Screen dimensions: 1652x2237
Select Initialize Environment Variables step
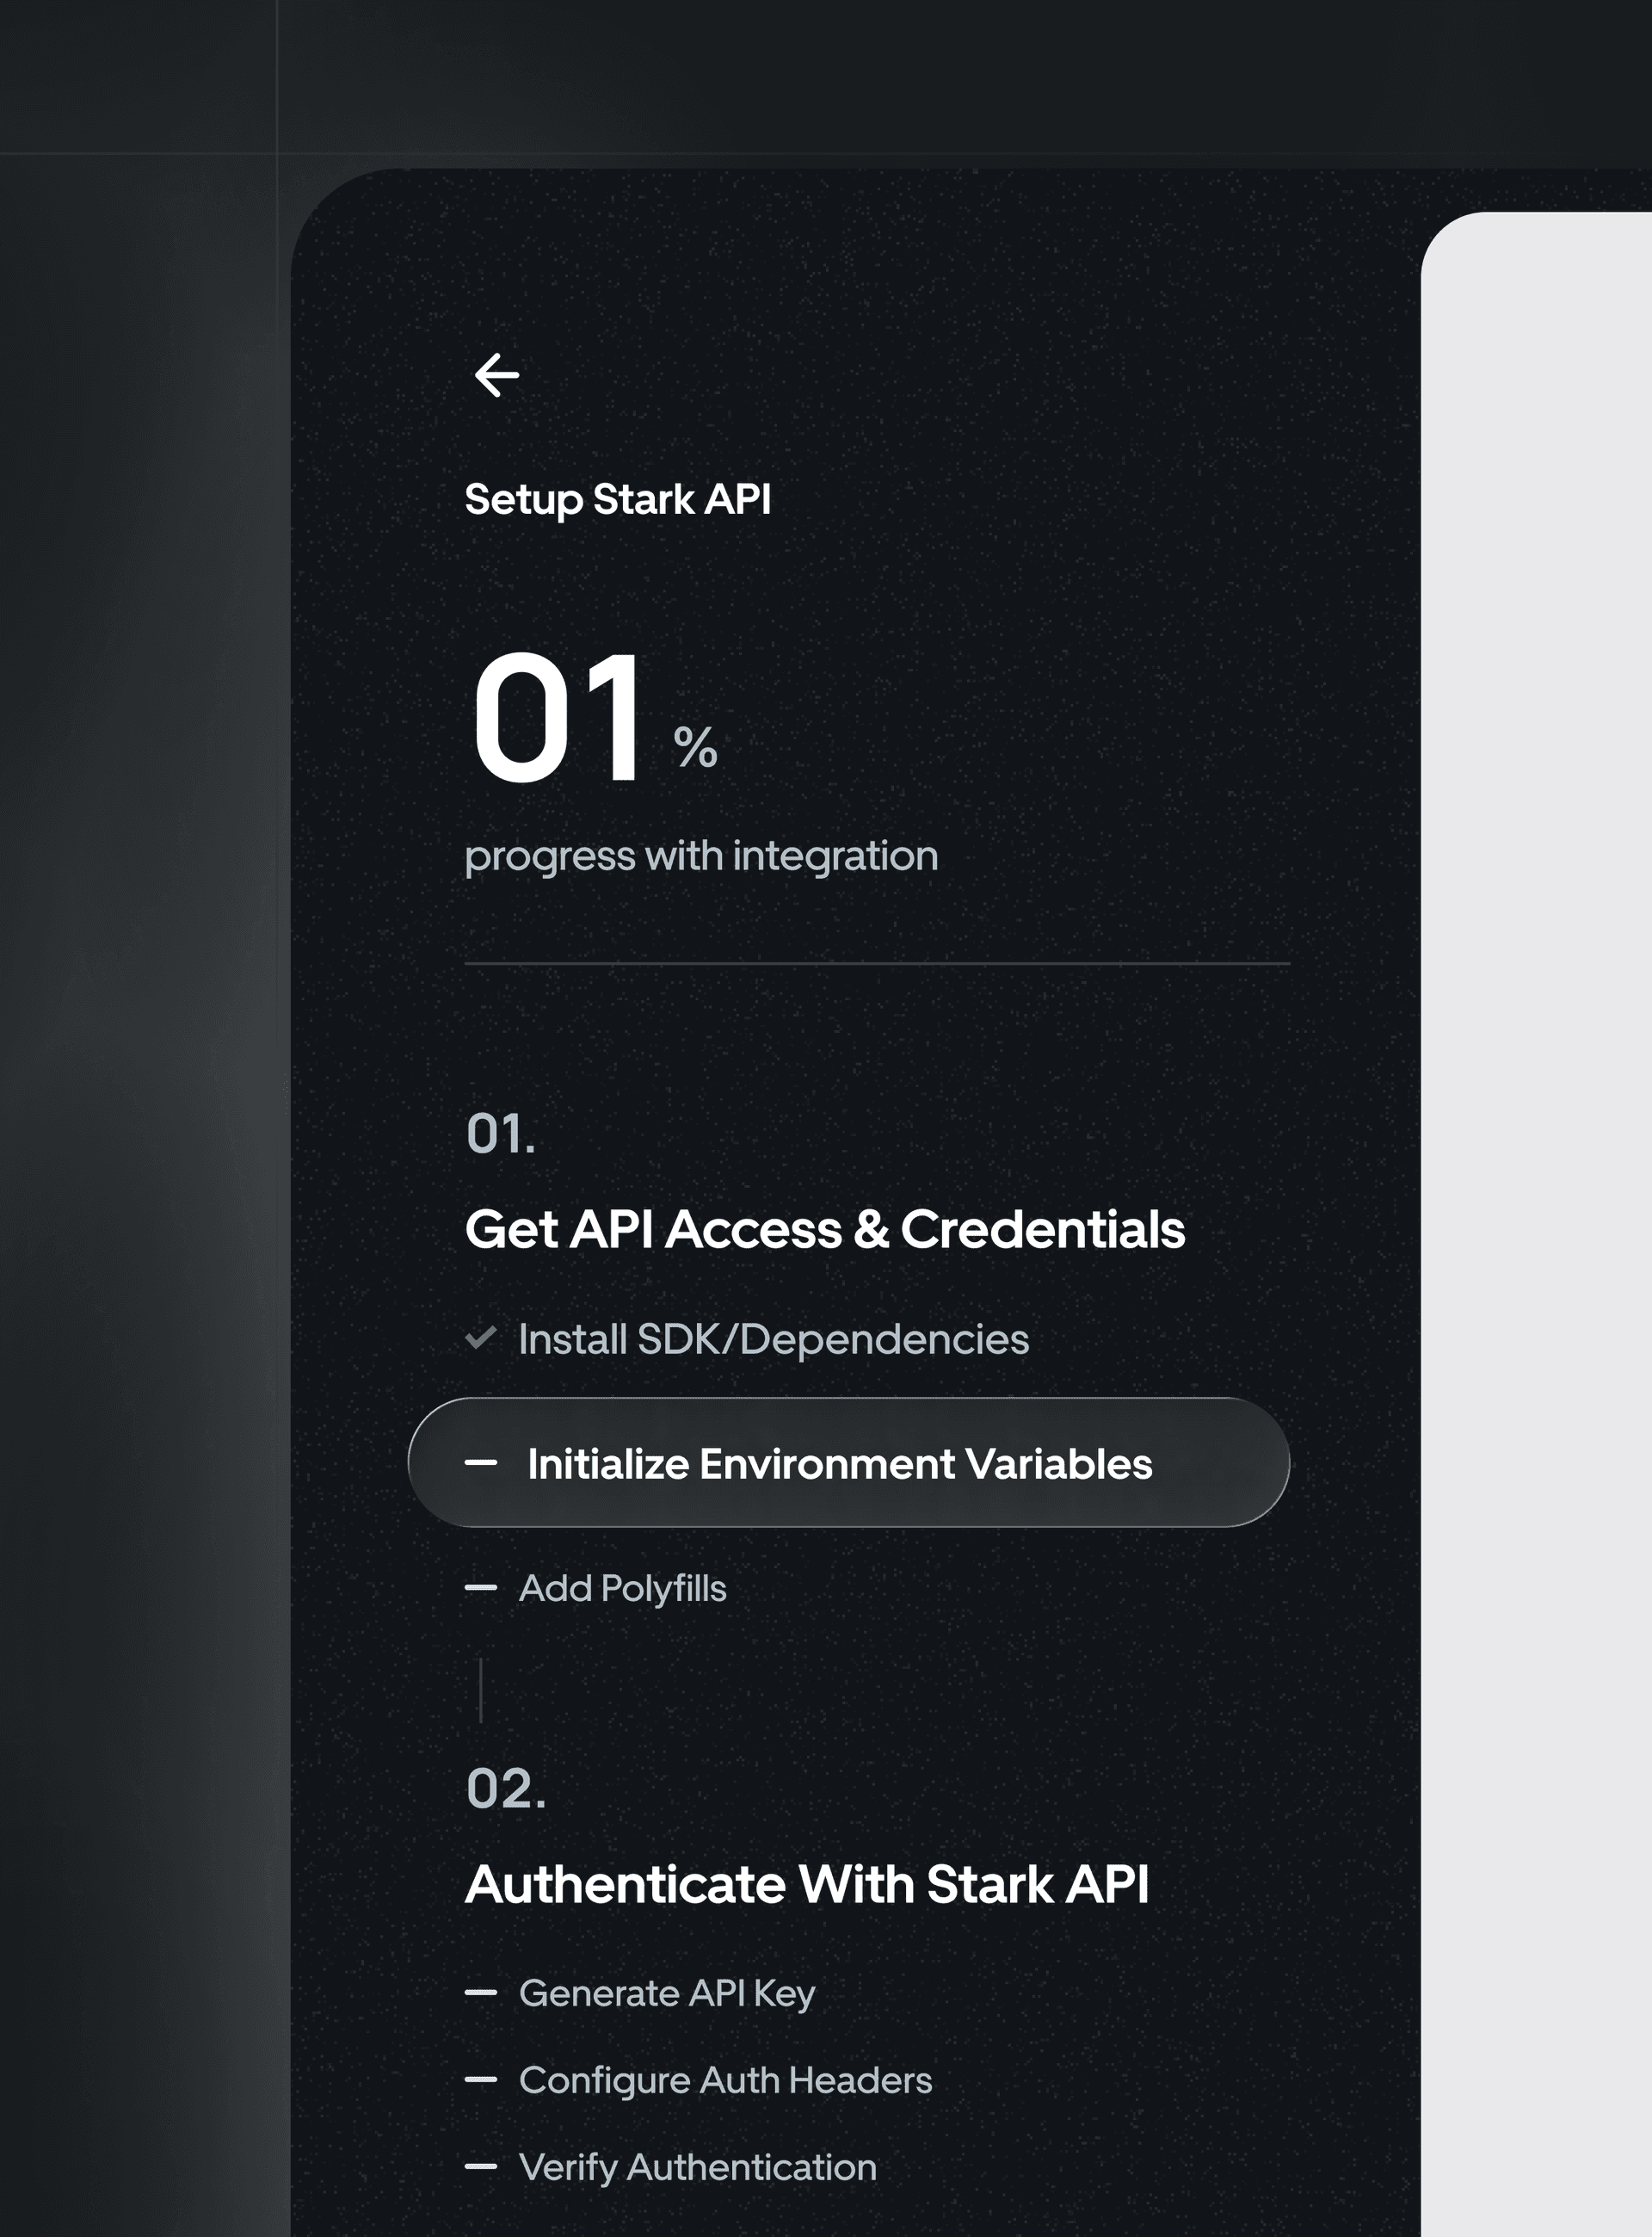[840, 1464]
